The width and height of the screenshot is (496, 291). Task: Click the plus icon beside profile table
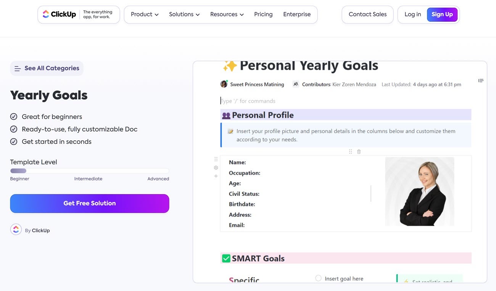tap(216, 176)
